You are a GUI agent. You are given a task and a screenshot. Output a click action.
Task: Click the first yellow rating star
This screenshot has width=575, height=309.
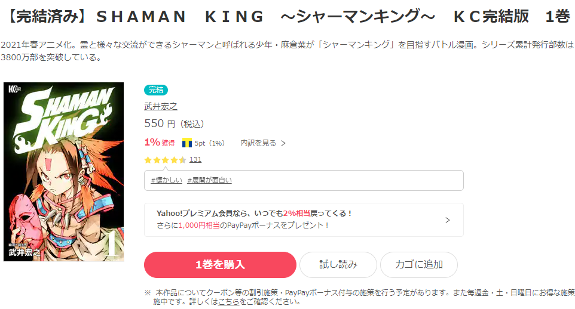pos(148,160)
